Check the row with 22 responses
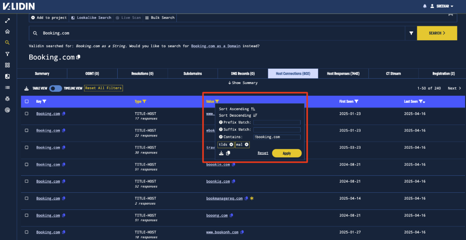This screenshot has width=466, height=240. pos(27,130)
